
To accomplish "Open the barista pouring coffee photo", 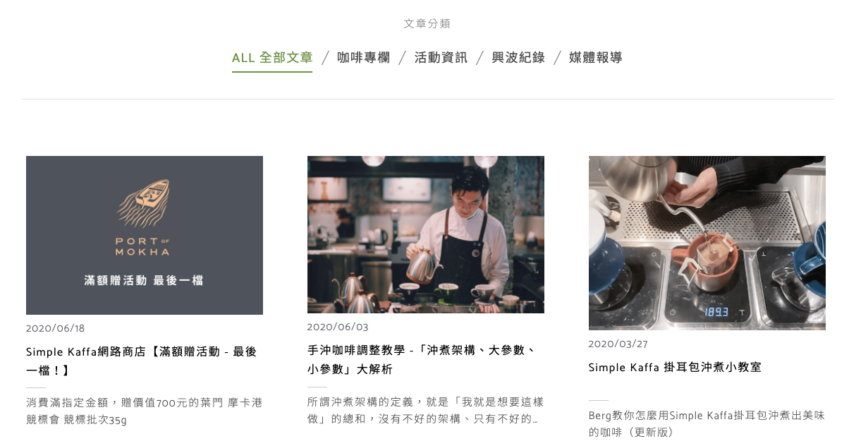I will click(426, 234).
